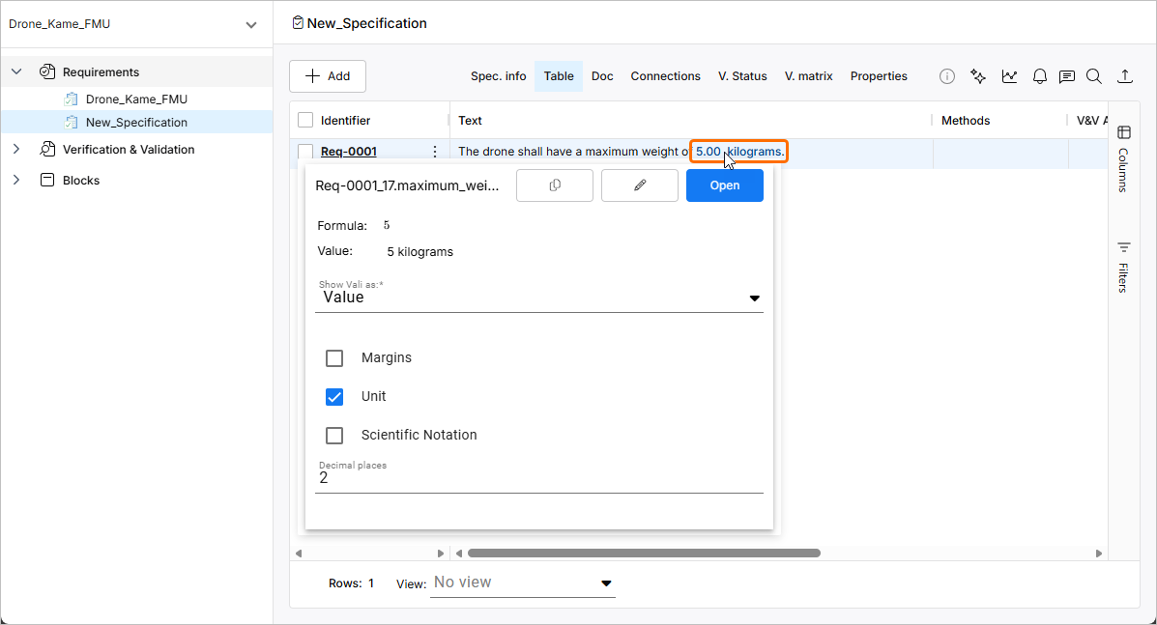Click the AI sparkle icon in toolbar

[x=978, y=76]
